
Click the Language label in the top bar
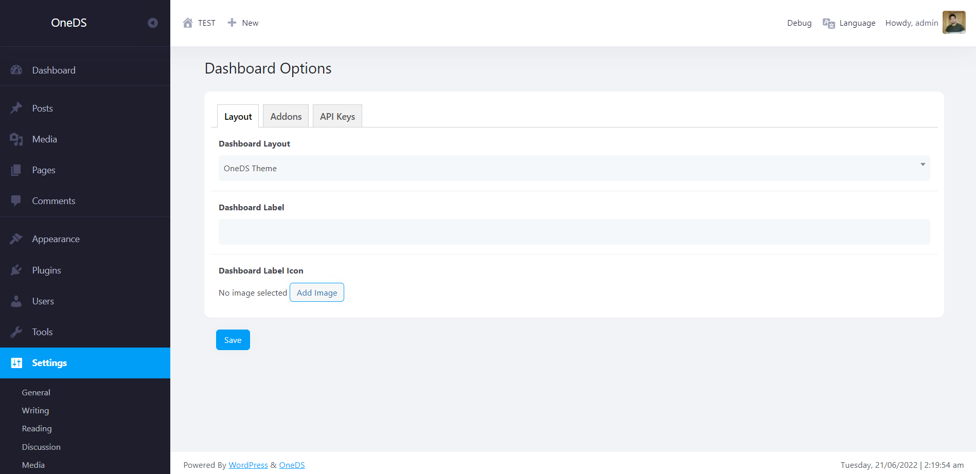pyautogui.click(x=857, y=23)
